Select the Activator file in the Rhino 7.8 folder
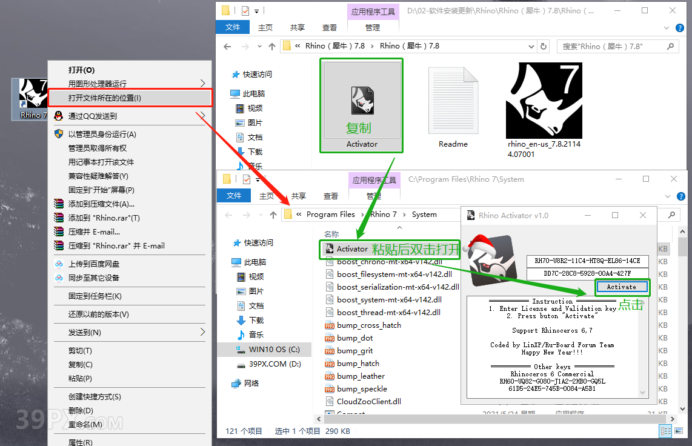 pos(361,106)
